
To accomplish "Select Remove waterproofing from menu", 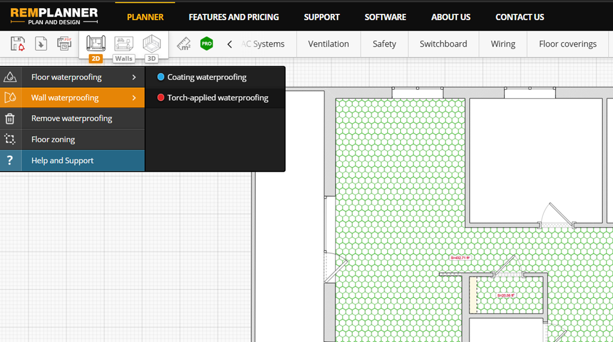I will (72, 118).
